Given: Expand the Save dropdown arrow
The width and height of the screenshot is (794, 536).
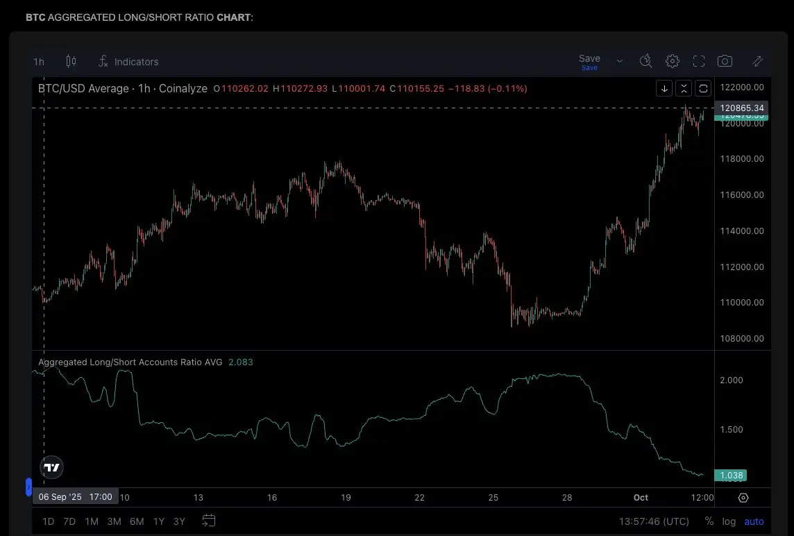Looking at the screenshot, I should (619, 61).
